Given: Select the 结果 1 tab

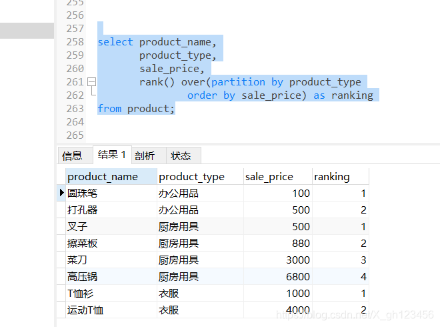Looking at the screenshot, I should point(112,155).
